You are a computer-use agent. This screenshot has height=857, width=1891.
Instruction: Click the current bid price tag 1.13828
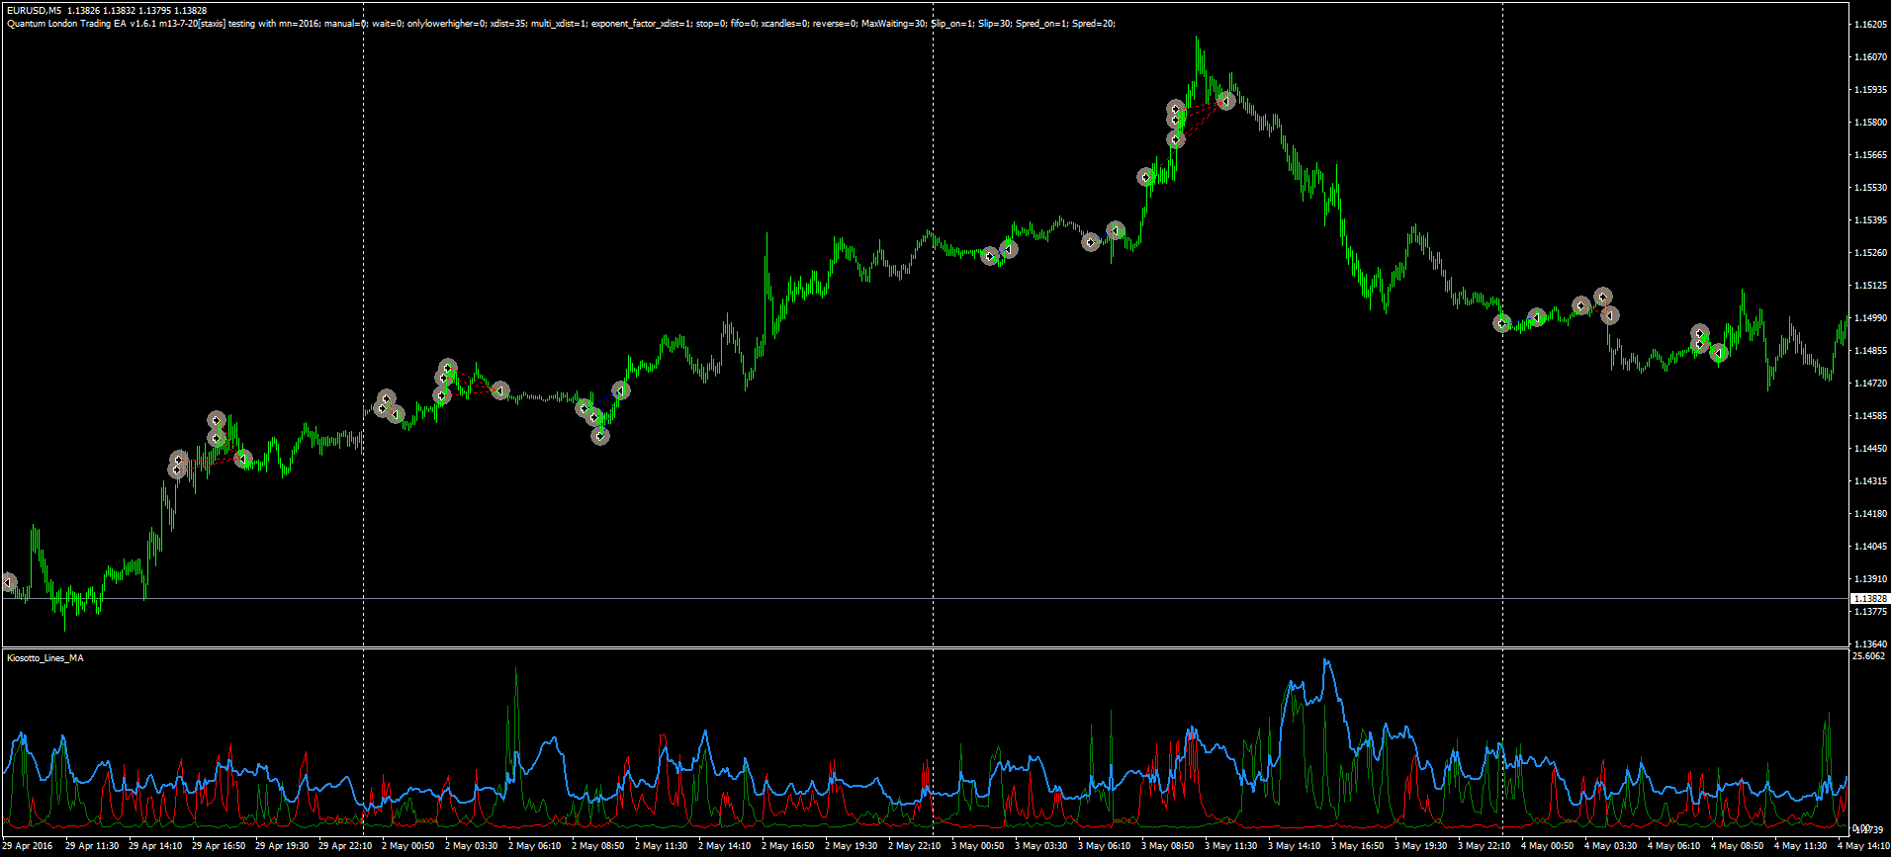(x=1869, y=599)
